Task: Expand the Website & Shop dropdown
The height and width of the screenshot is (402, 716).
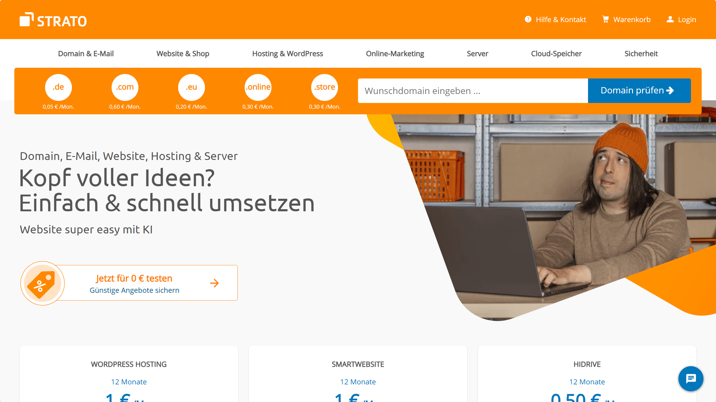Action: (x=183, y=54)
